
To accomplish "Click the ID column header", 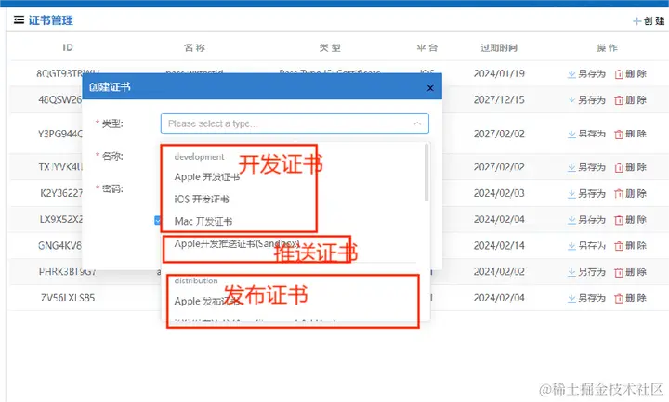I will pos(68,47).
